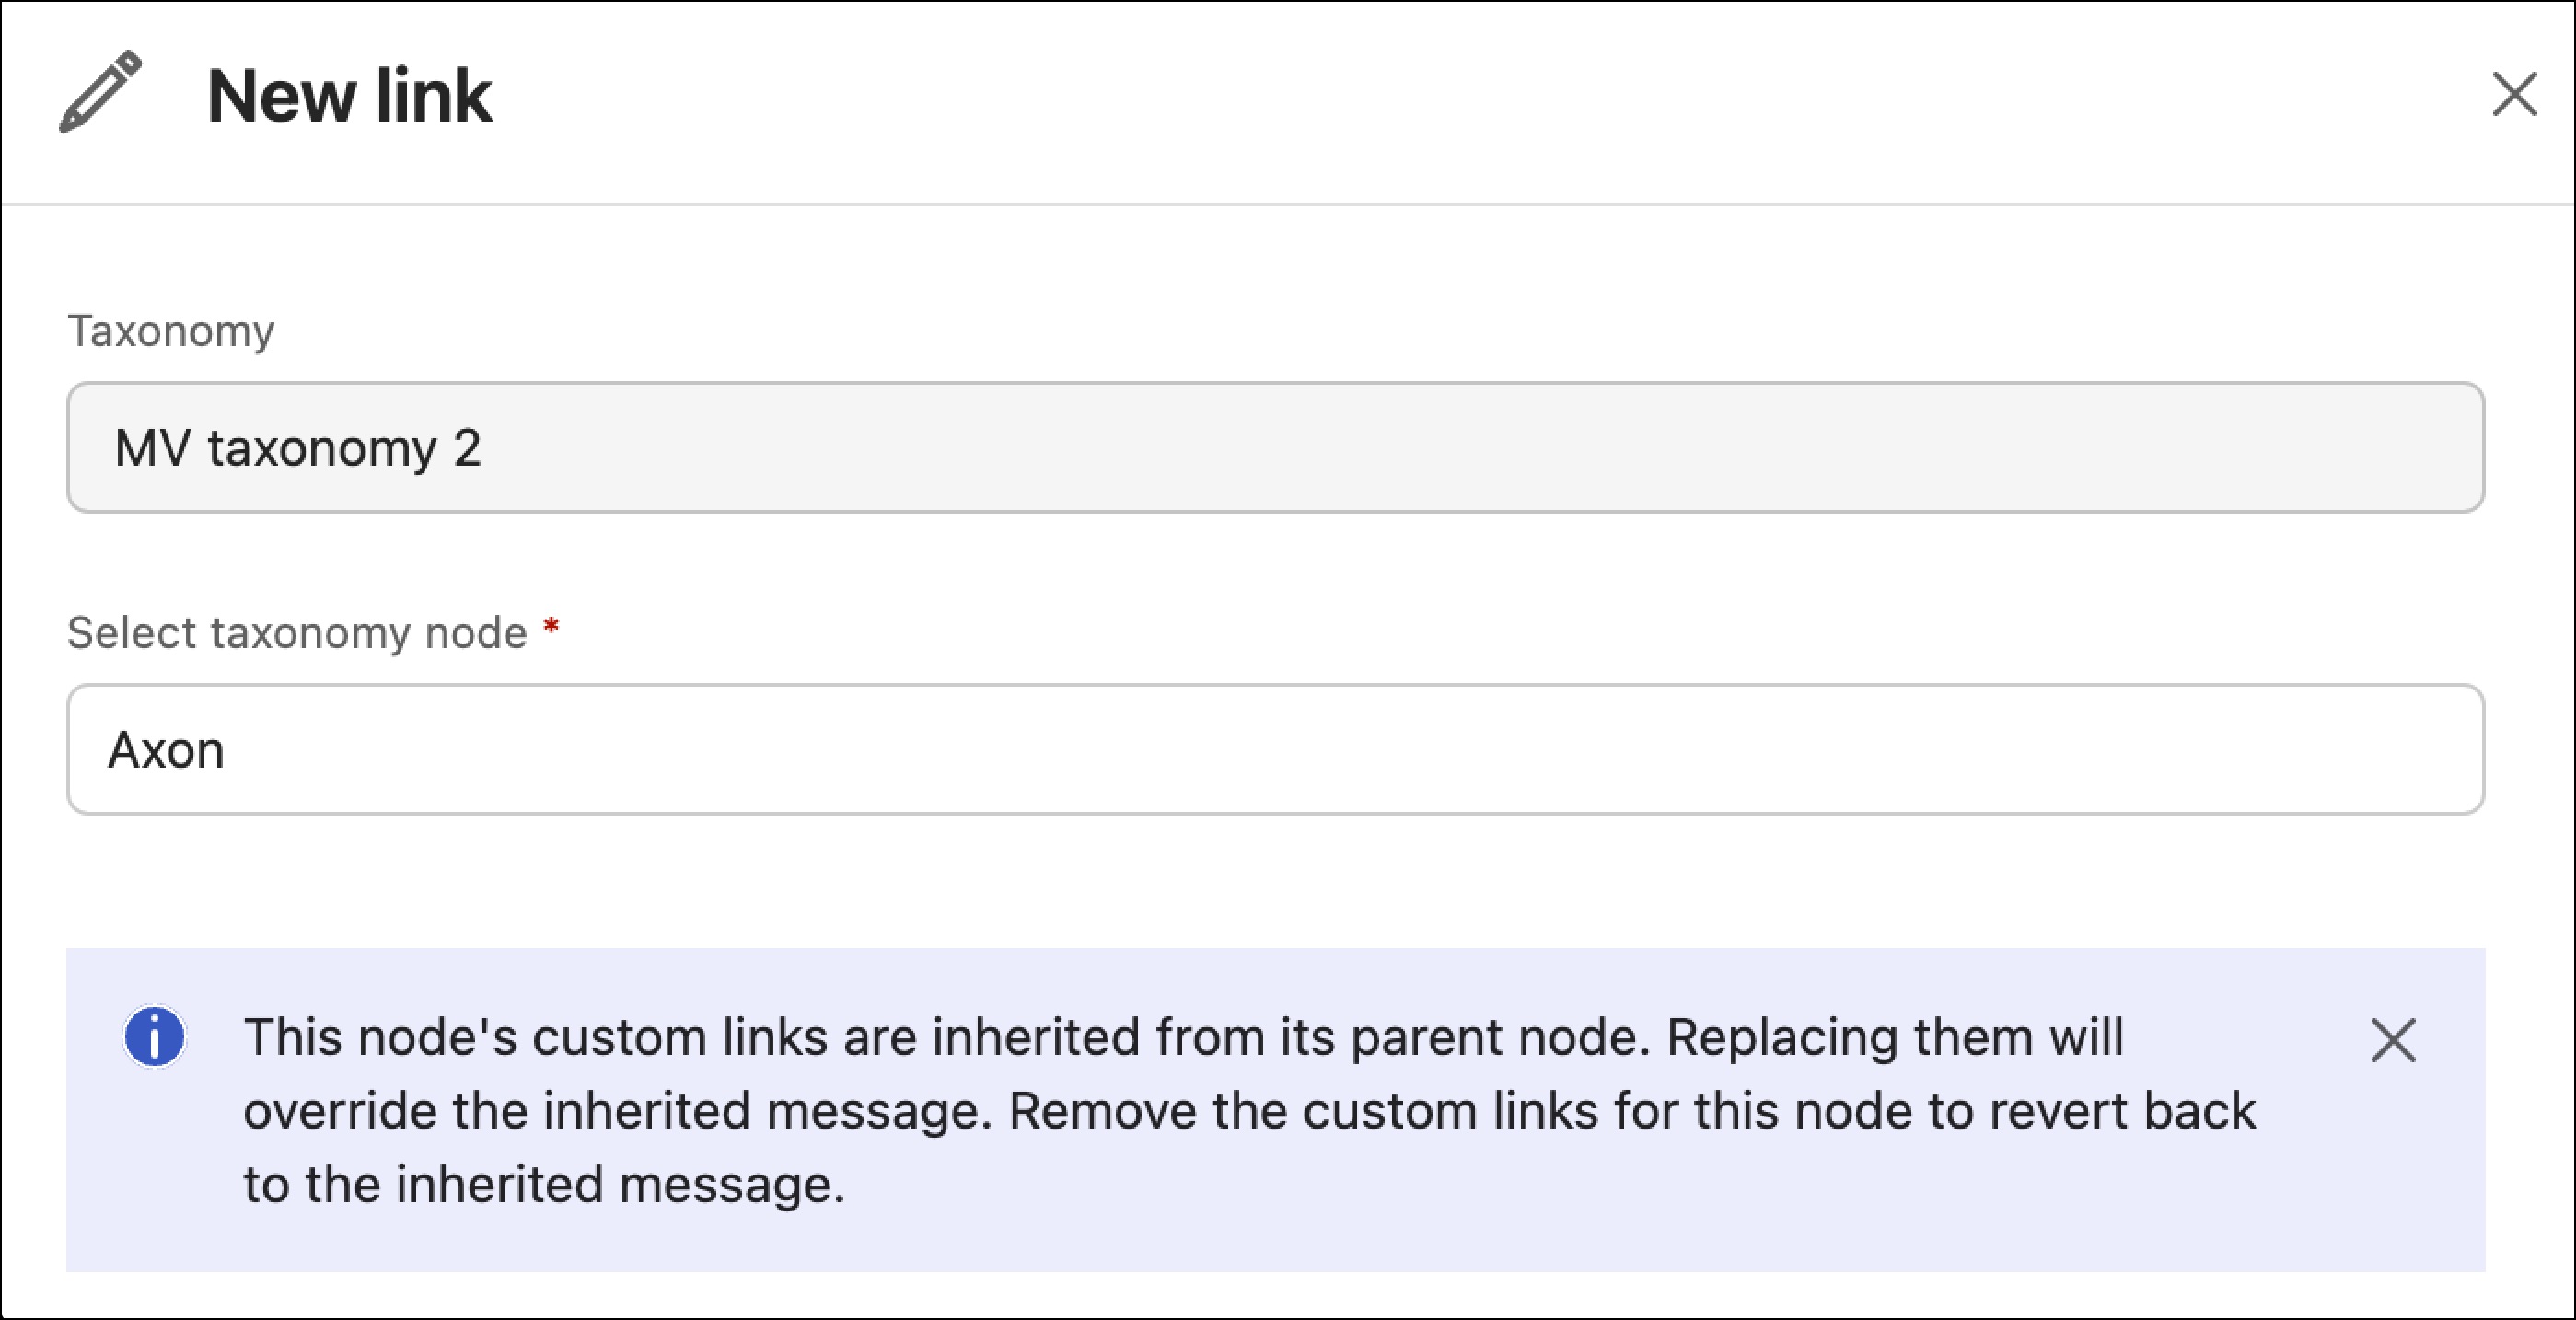Viewport: 2576px width, 1320px height.
Task: Click the blue info icon in the banner
Action: click(x=154, y=1036)
